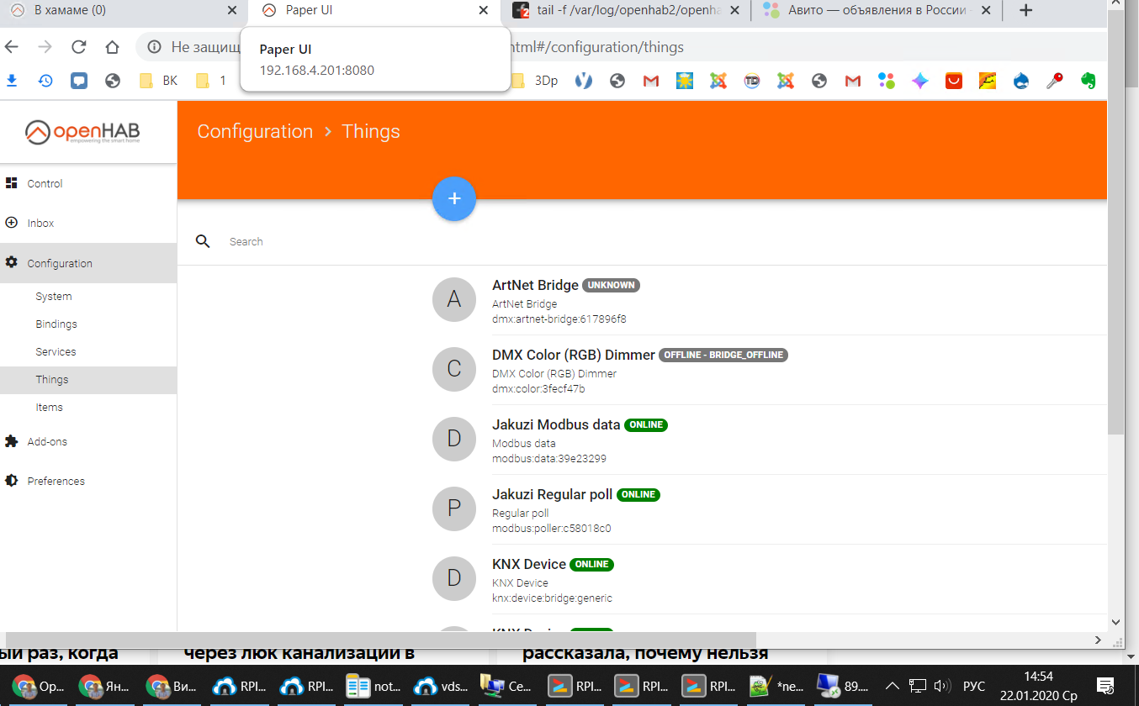Click the horizontal scrollbar right arrow

[x=1097, y=640]
